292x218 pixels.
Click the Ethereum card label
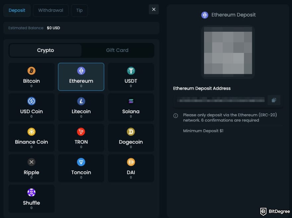tap(81, 81)
